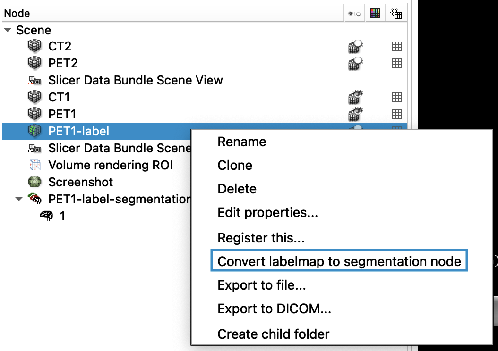The width and height of the screenshot is (498, 351).
Task: Select the PET1-label tree item
Action: [x=205, y=131]
